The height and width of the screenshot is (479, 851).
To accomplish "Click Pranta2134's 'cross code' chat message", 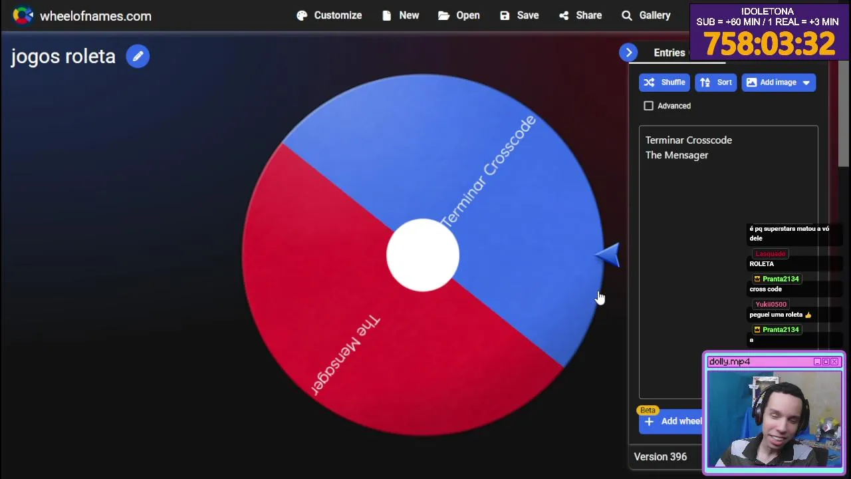I will coord(765,289).
